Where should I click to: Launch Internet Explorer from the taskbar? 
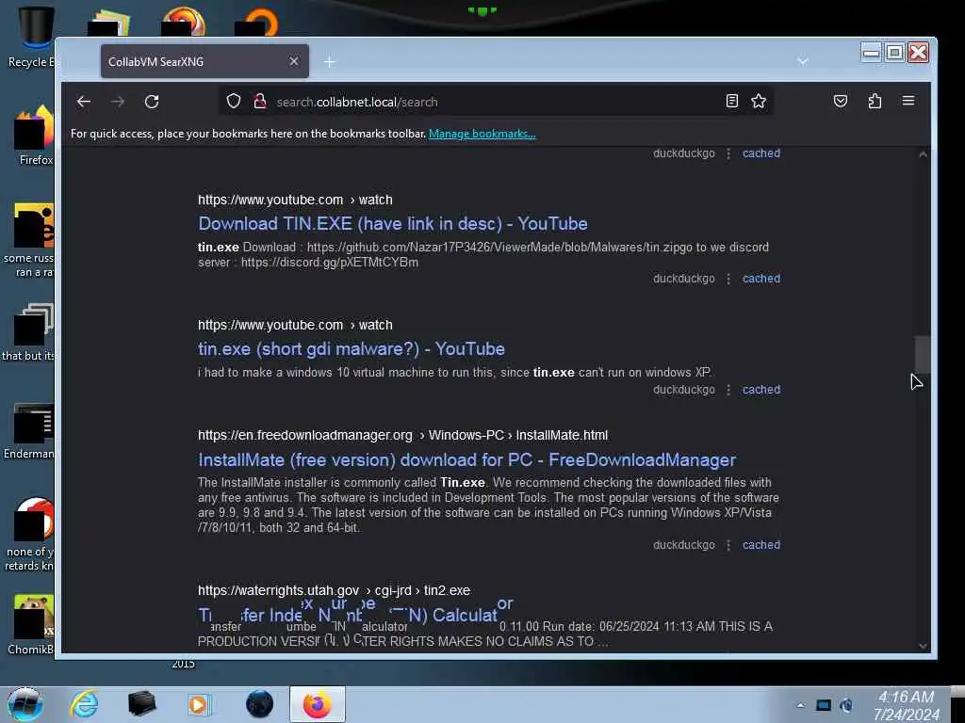click(84, 704)
